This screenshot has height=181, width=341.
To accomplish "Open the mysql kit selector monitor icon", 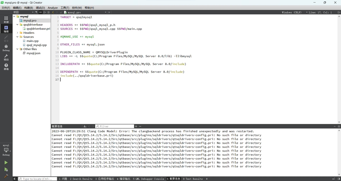I will tap(6, 150).
